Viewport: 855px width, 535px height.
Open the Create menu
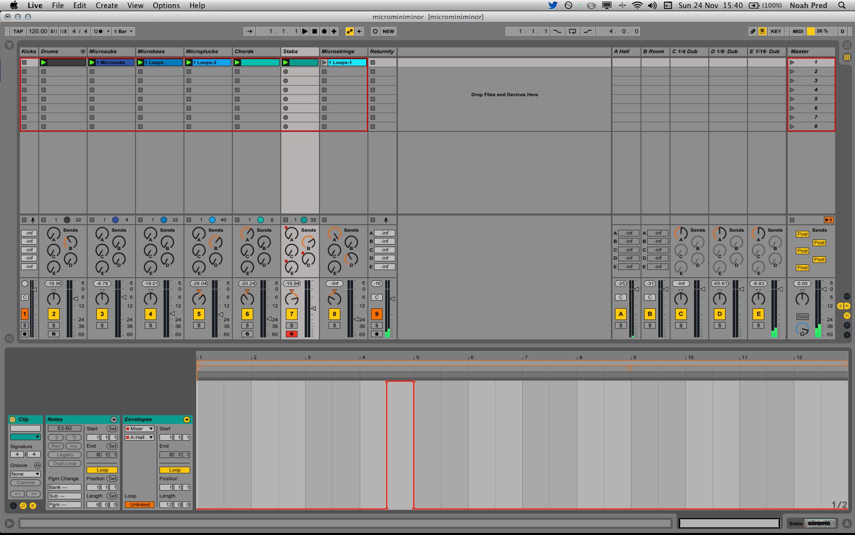point(106,6)
